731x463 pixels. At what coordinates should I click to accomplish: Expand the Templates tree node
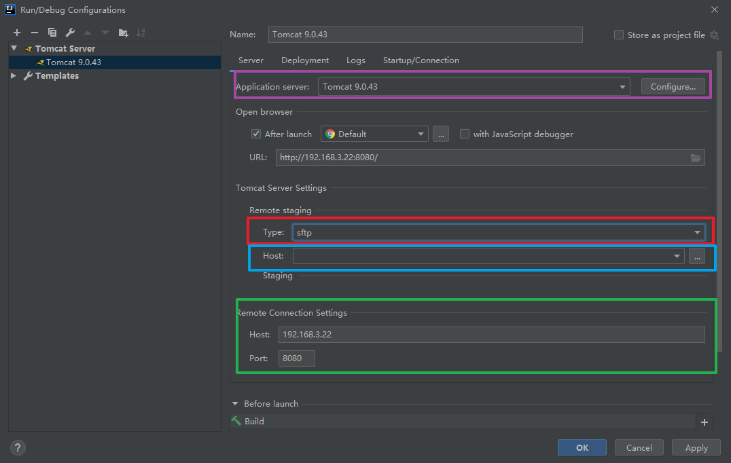pos(14,75)
